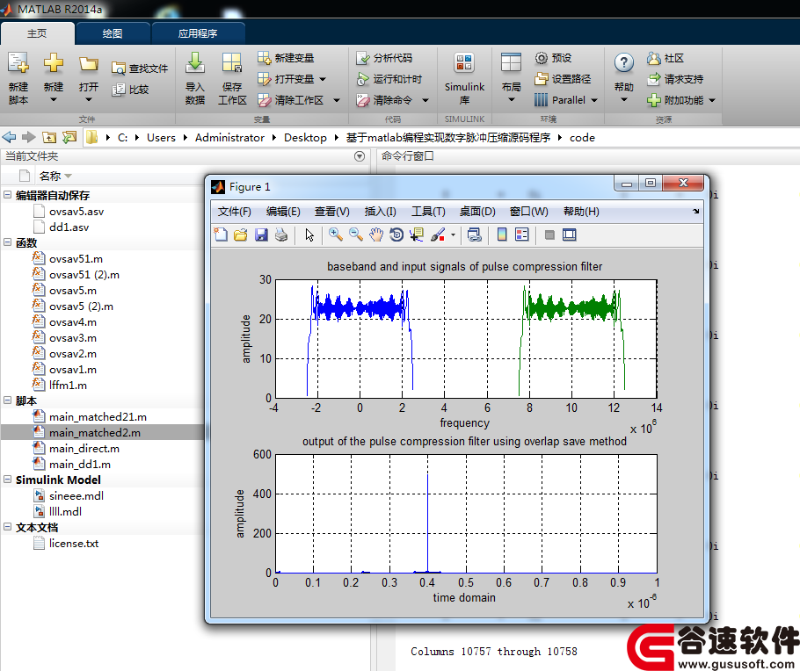Click the 请求支持 button
The width and height of the screenshot is (800, 671).
675,80
